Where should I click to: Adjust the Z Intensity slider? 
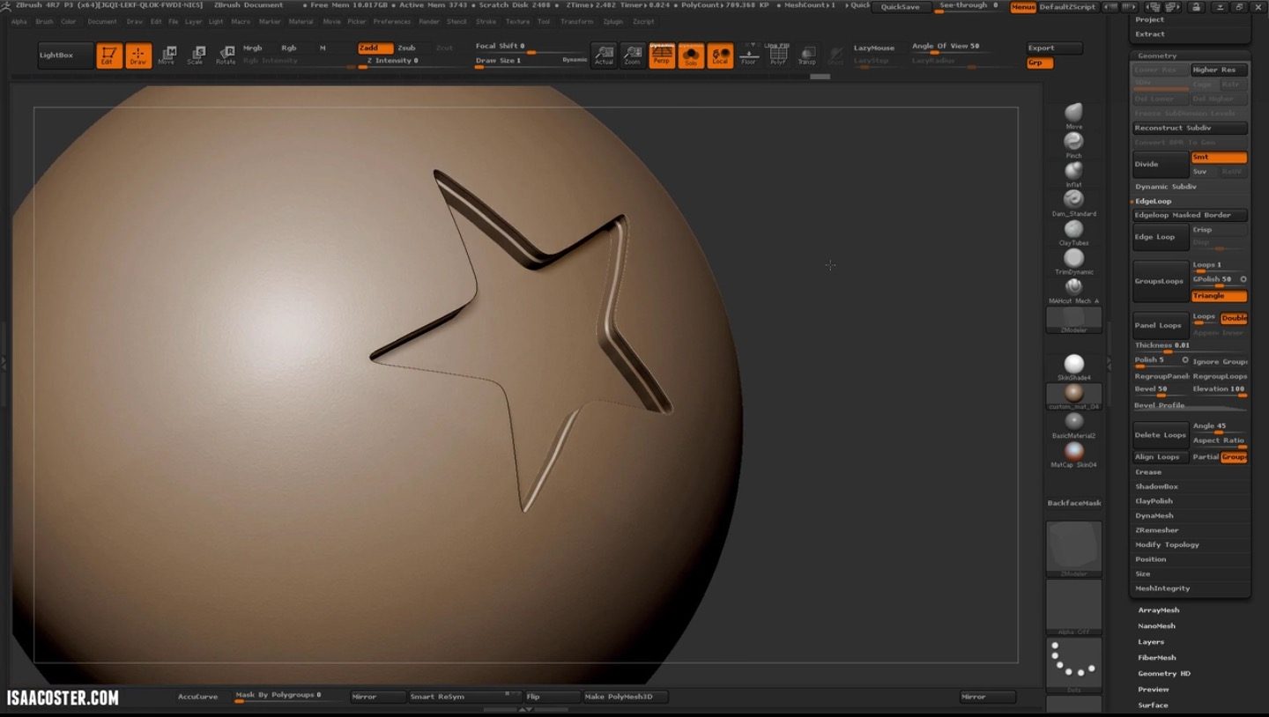[x=406, y=62]
